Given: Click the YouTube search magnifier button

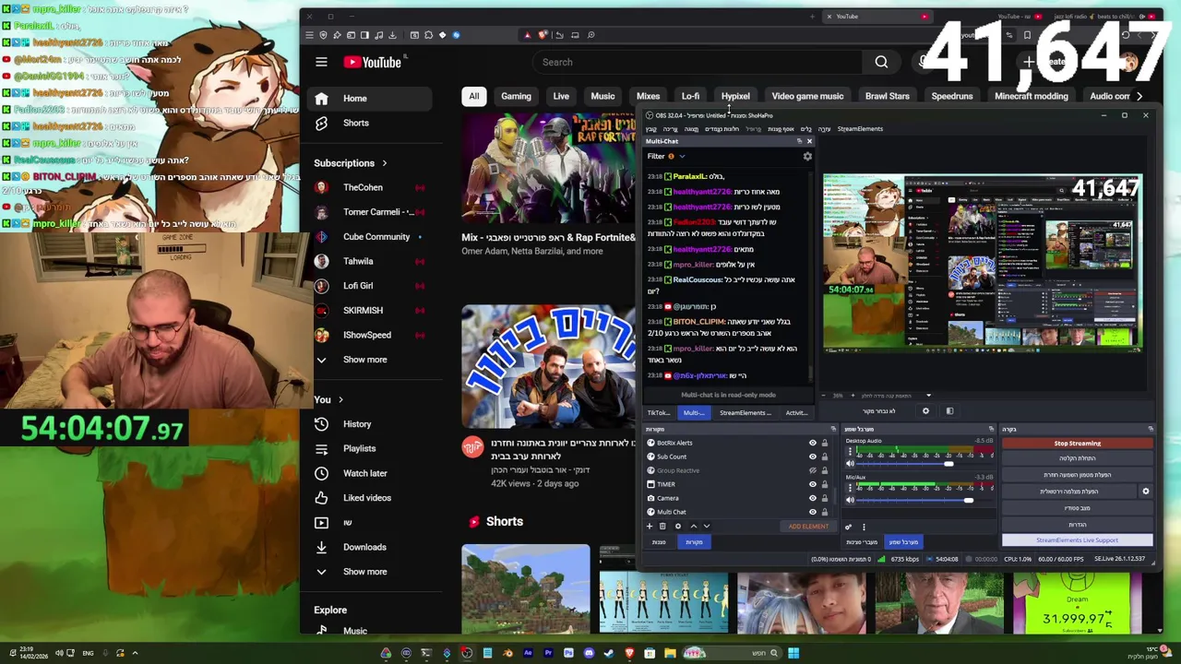Looking at the screenshot, I should point(881,62).
